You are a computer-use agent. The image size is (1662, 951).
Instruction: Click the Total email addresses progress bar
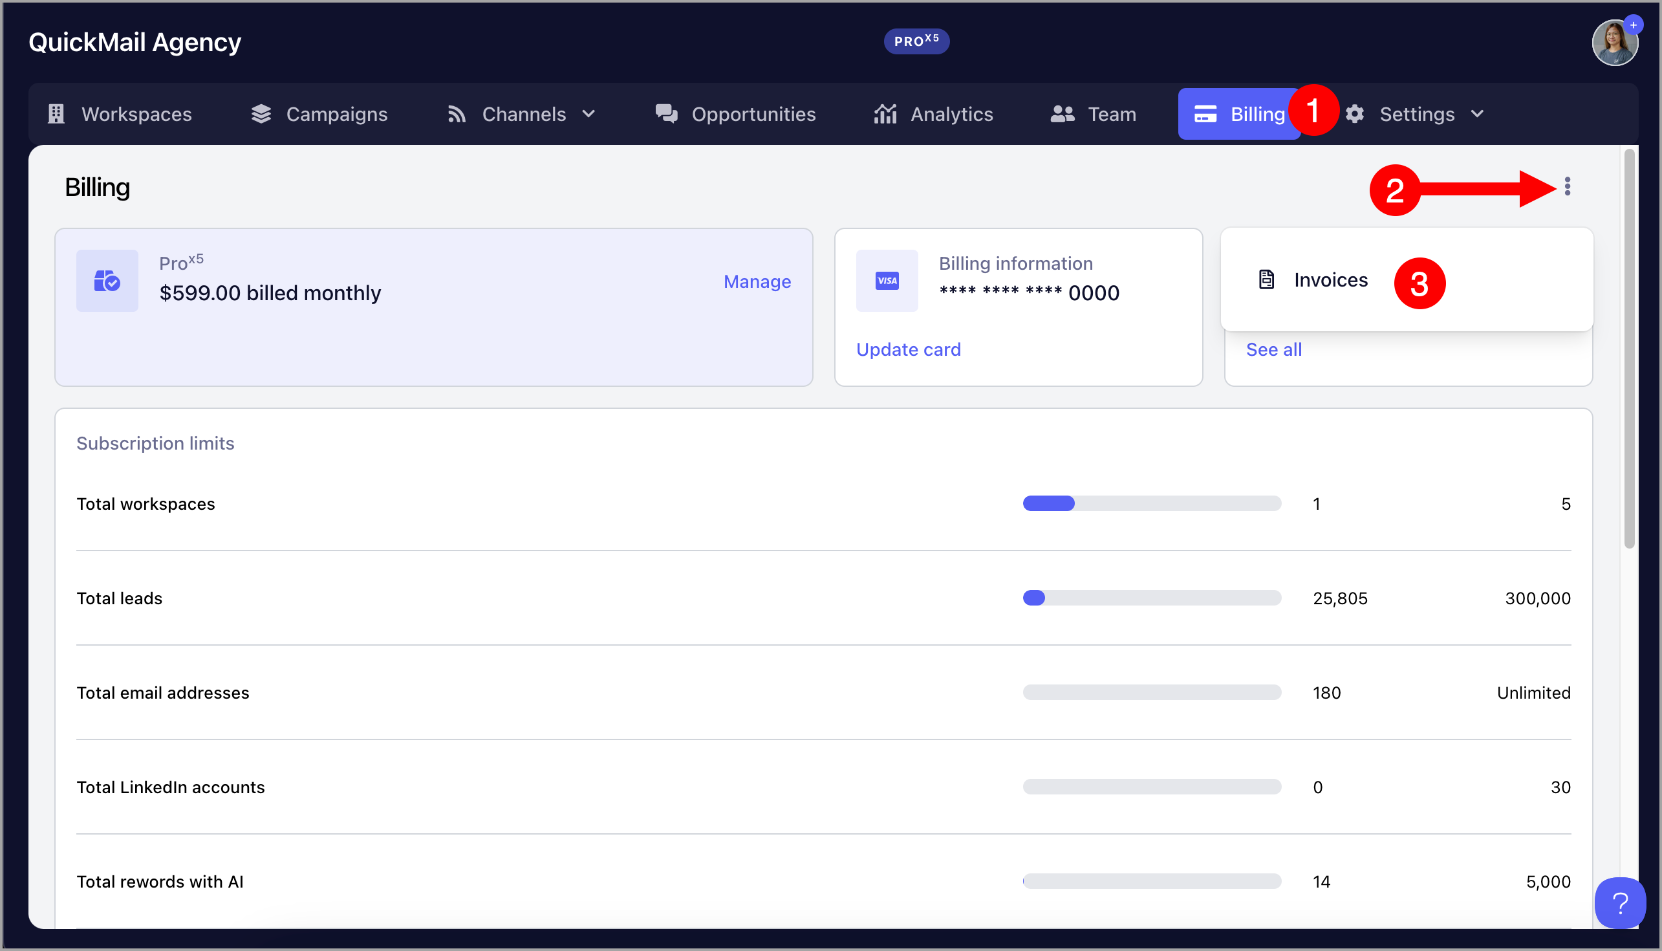tap(1152, 692)
